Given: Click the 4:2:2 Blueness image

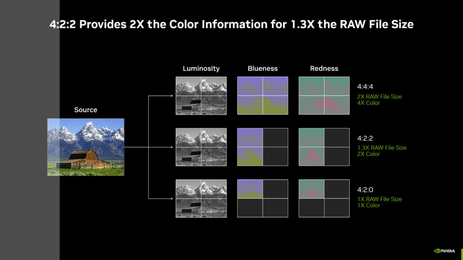Looking at the screenshot, I should [x=263, y=147].
